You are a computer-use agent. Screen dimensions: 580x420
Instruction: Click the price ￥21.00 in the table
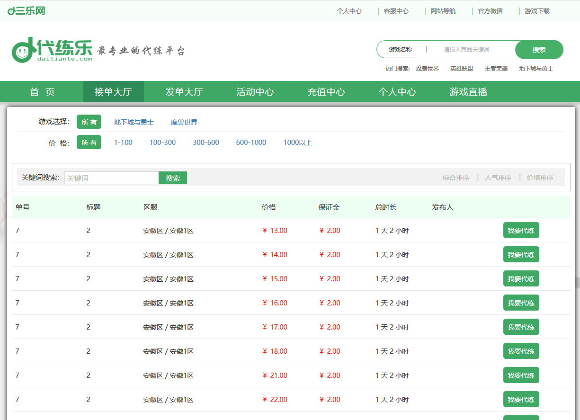pyautogui.click(x=275, y=375)
